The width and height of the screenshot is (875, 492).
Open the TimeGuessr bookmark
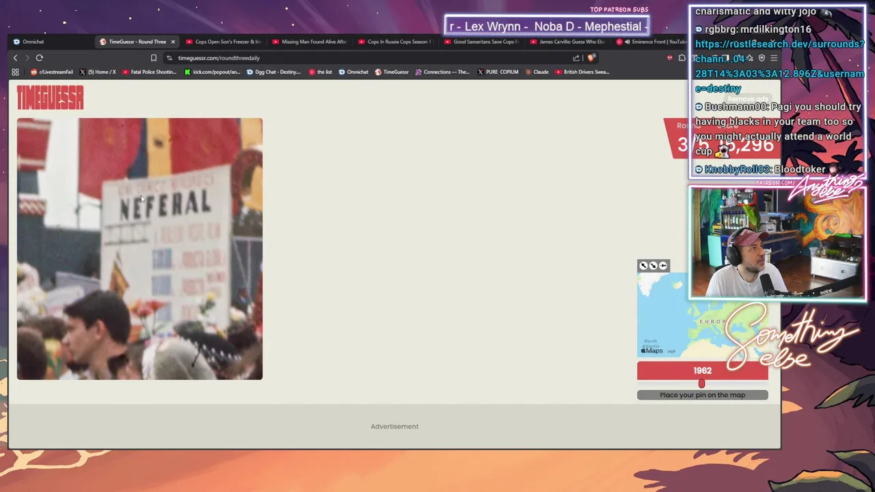[x=392, y=72]
